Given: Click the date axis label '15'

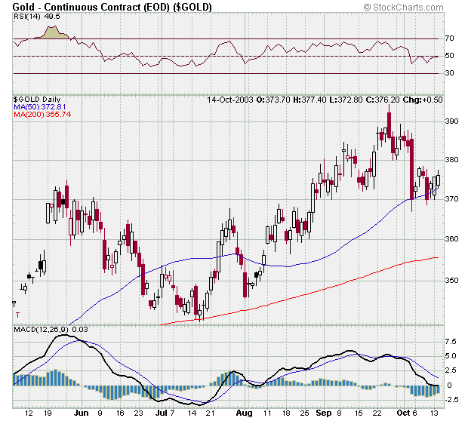Looking at the screenshot, I should [x=359, y=413].
